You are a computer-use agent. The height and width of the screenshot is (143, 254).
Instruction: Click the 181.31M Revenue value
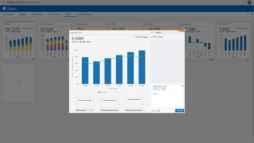pyautogui.click(x=12, y=29)
